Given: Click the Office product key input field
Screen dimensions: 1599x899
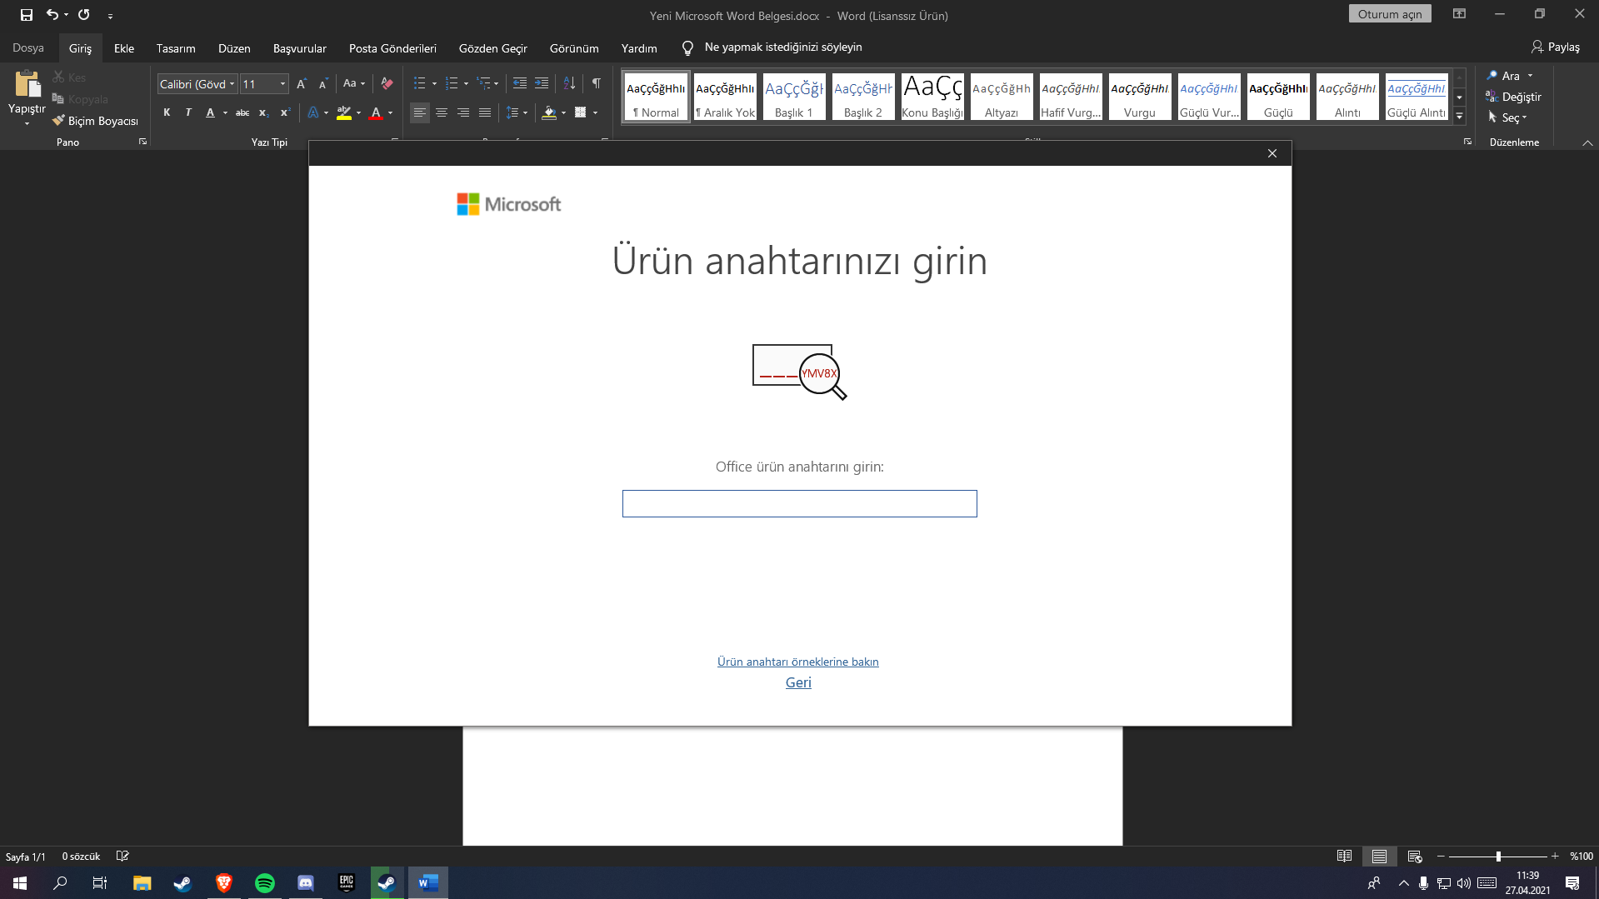Looking at the screenshot, I should tap(800, 503).
